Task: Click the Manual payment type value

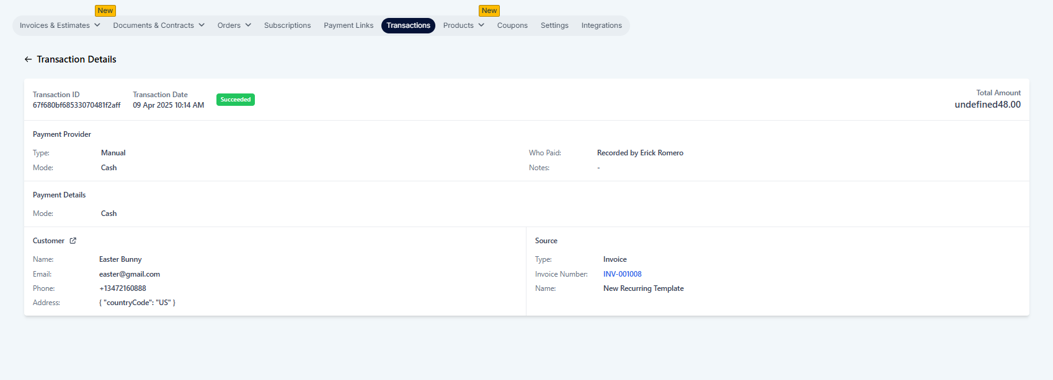Action: click(113, 153)
